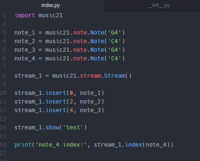Click 'insert' on line 11

[56, 101]
